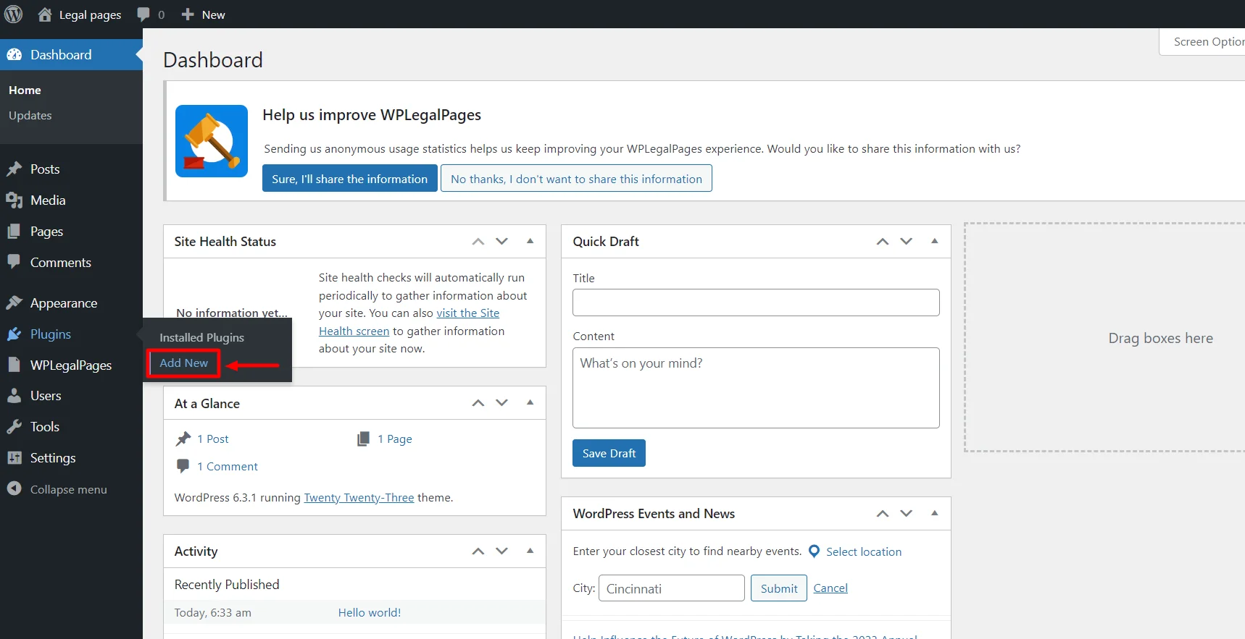Click the Users person icon in sidebar

(x=14, y=396)
